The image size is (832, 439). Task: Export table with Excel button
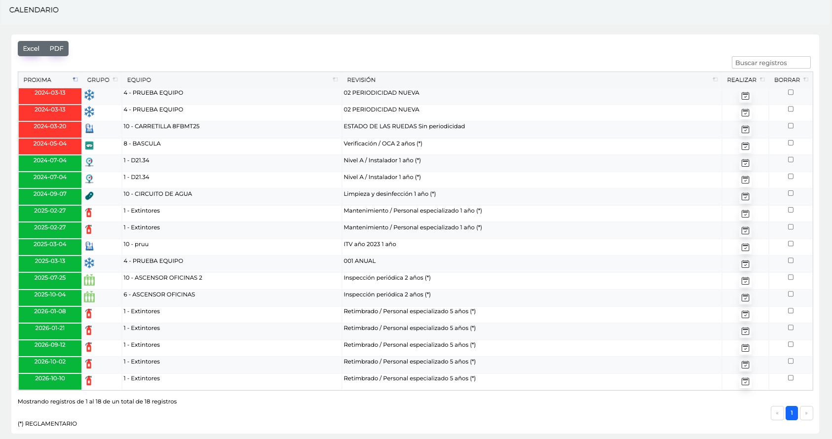[x=31, y=49]
